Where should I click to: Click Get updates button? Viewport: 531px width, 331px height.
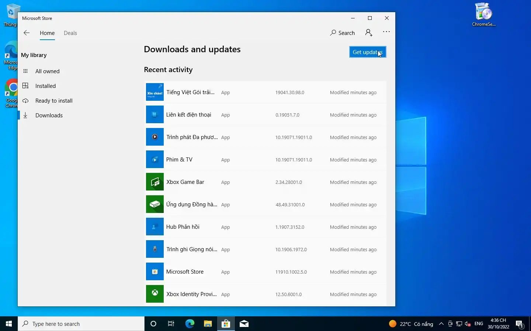click(x=368, y=52)
